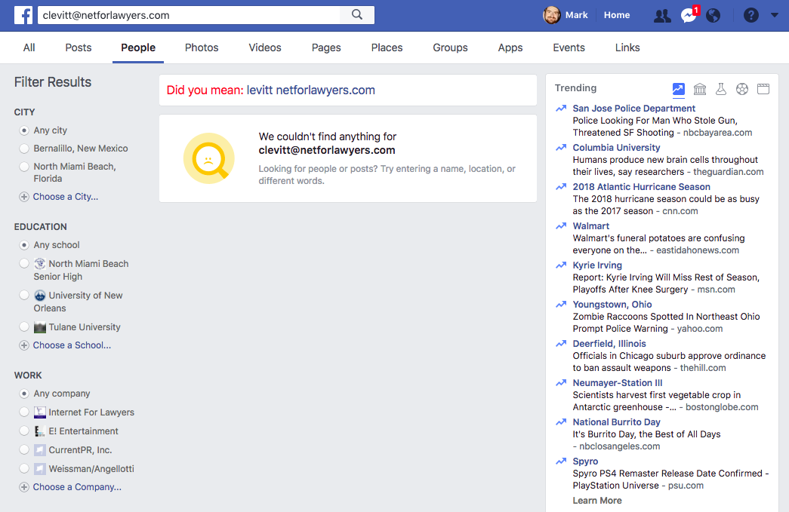The height and width of the screenshot is (512, 789).
Task: Click the University of New Orleans logo
Action: coord(40,296)
